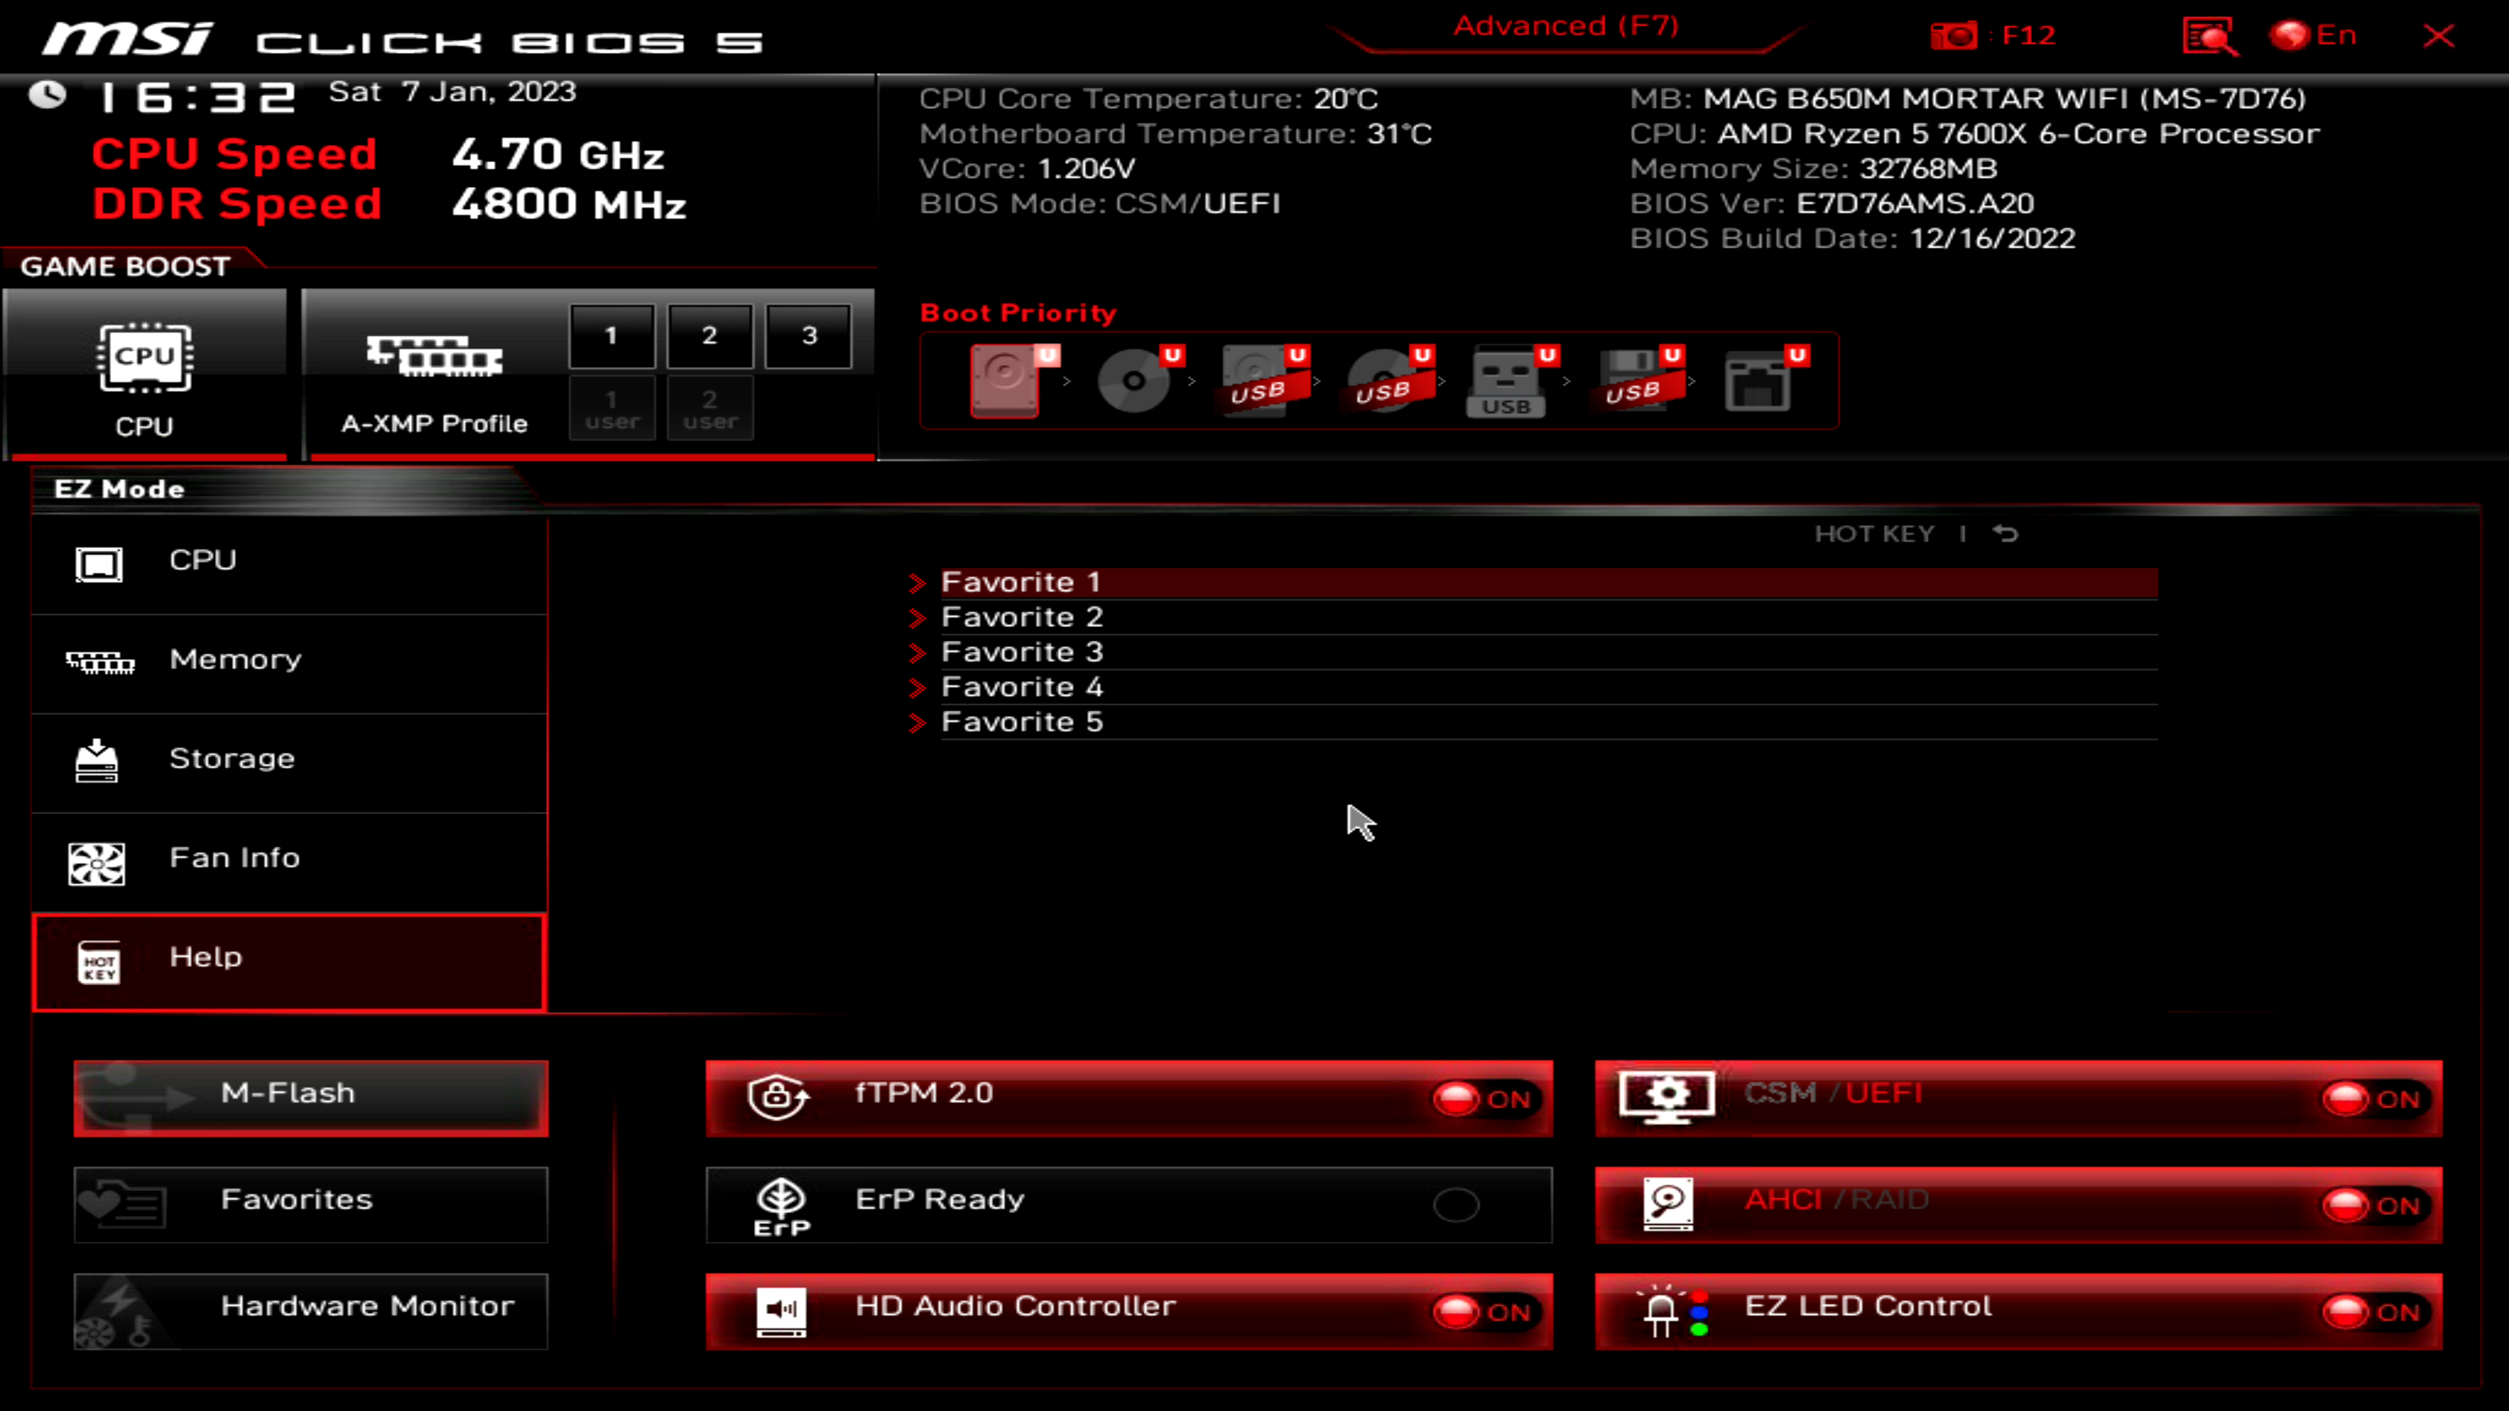Switch to Advanced (F7) mode
This screenshot has width=2509, height=1411.
[1566, 26]
